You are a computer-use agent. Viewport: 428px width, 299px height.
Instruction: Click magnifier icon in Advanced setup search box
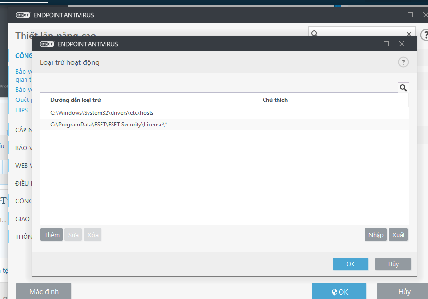(x=315, y=33)
